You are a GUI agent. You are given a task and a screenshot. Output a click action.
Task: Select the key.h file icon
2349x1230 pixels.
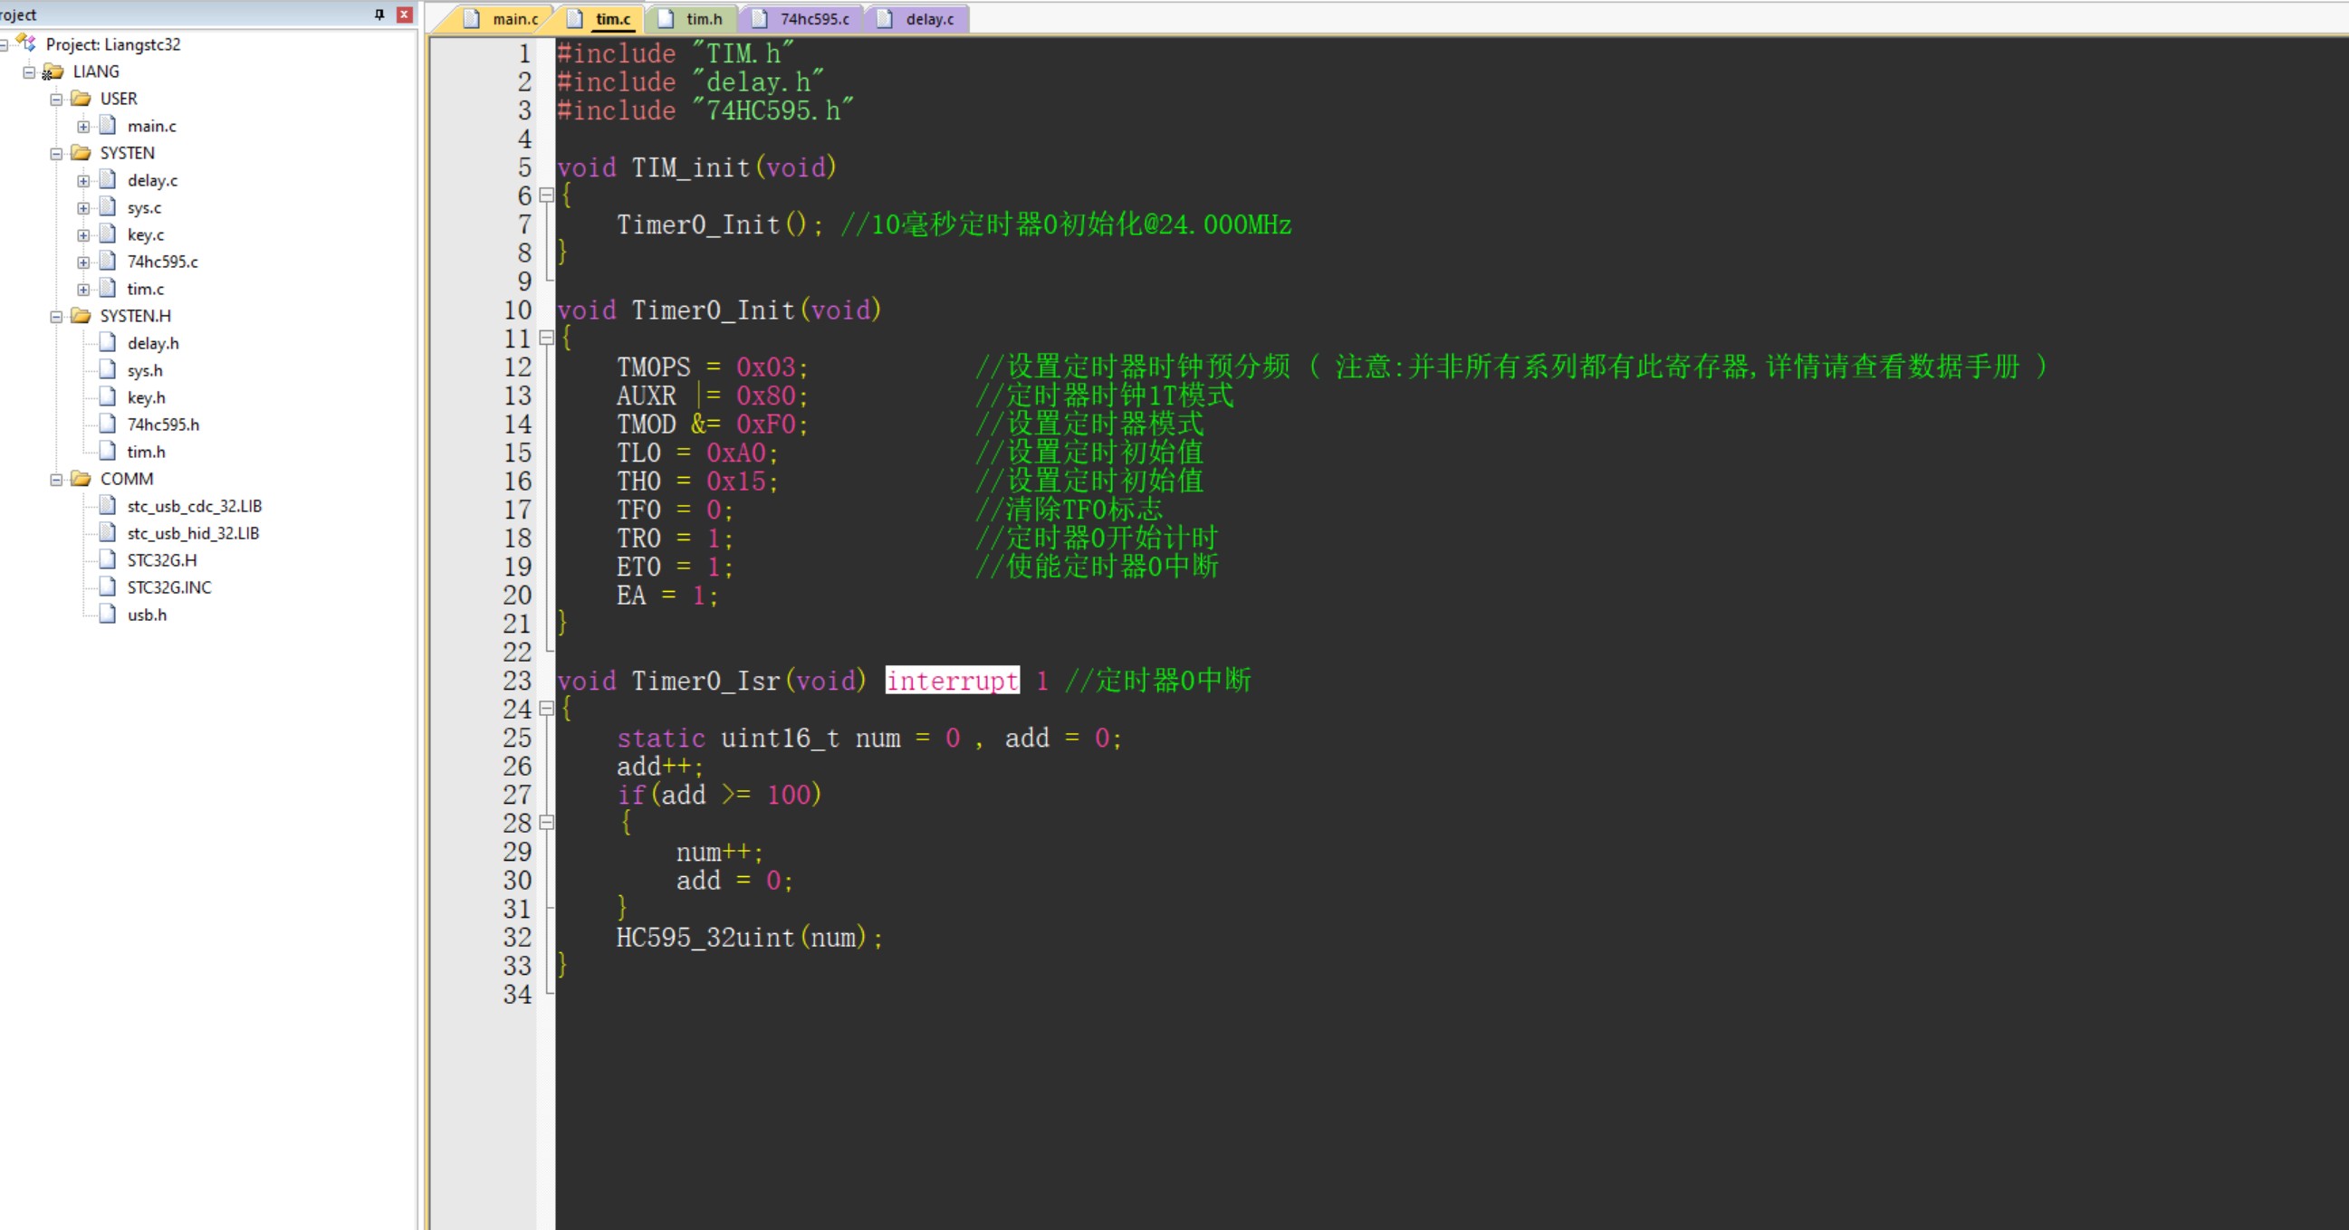click(108, 397)
